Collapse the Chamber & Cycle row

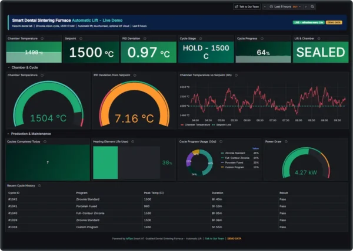point(23,67)
